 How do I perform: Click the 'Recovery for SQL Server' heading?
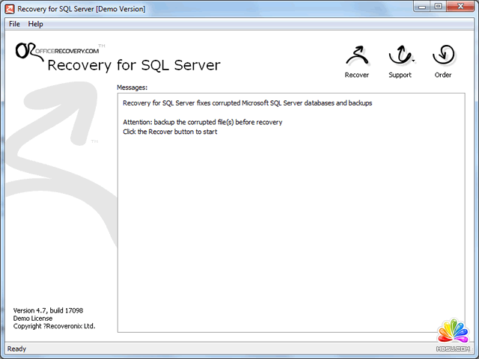click(x=134, y=65)
